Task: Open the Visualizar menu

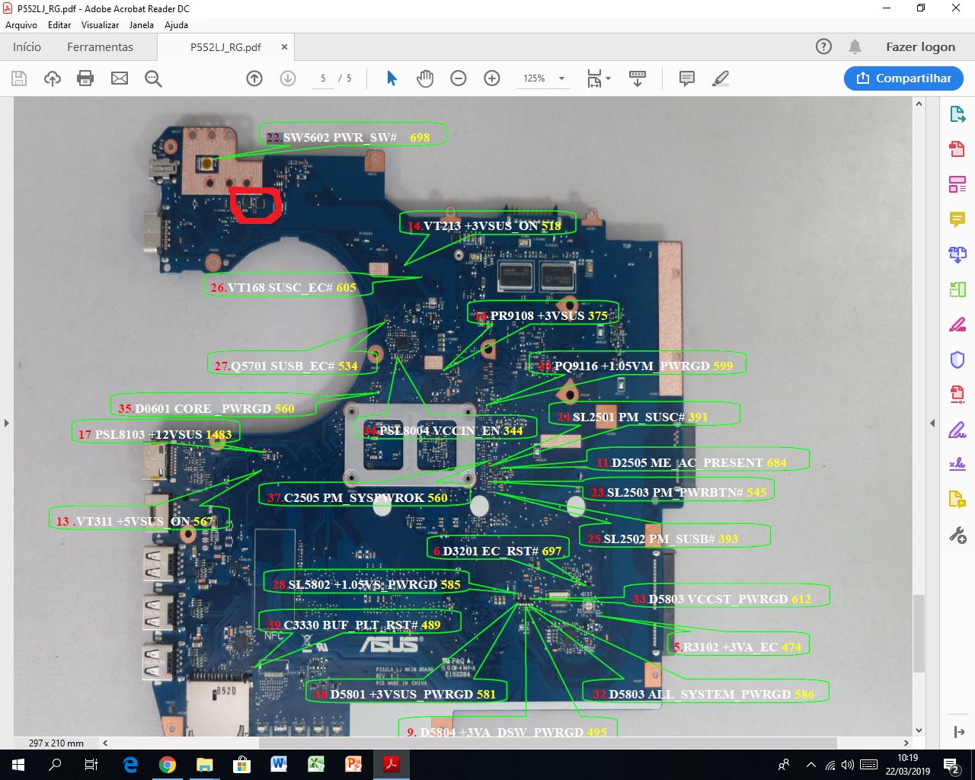Action: click(x=100, y=25)
